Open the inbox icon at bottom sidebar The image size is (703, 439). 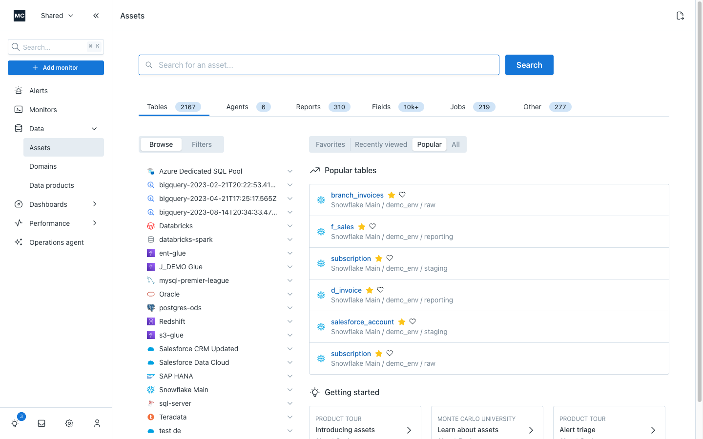(41, 423)
